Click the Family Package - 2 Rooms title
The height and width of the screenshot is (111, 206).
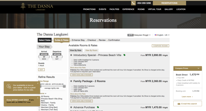click(x=89, y=81)
